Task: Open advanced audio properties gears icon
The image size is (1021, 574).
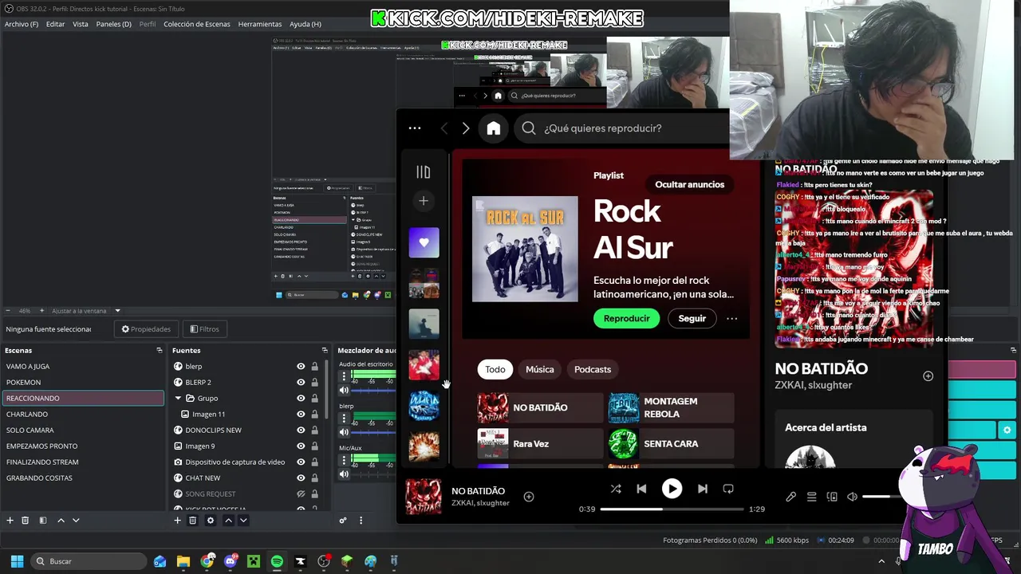Action: [343, 521]
